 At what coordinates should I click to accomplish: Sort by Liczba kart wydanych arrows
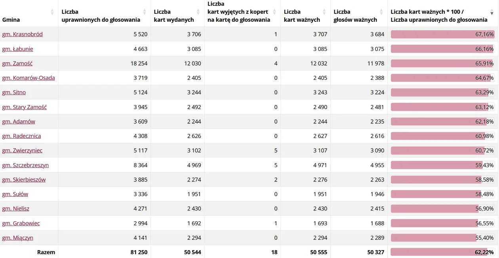198,12
